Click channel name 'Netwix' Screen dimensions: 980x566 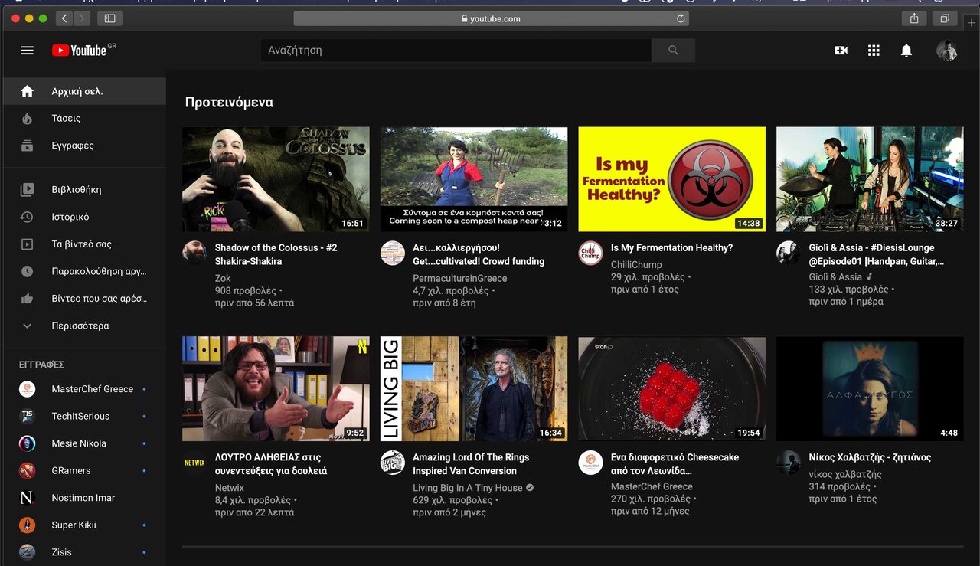230,488
